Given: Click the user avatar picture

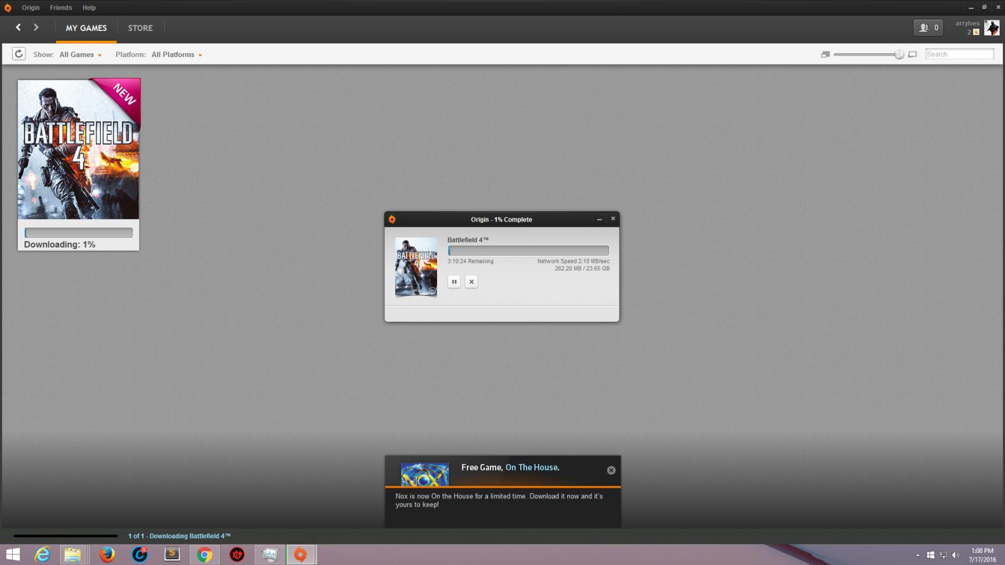Looking at the screenshot, I should 991,27.
